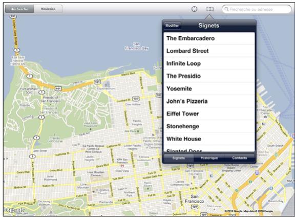Open the Eiffel Tower bookmark
Image resolution: width=295 pixels, height=217 pixels.
(x=209, y=114)
